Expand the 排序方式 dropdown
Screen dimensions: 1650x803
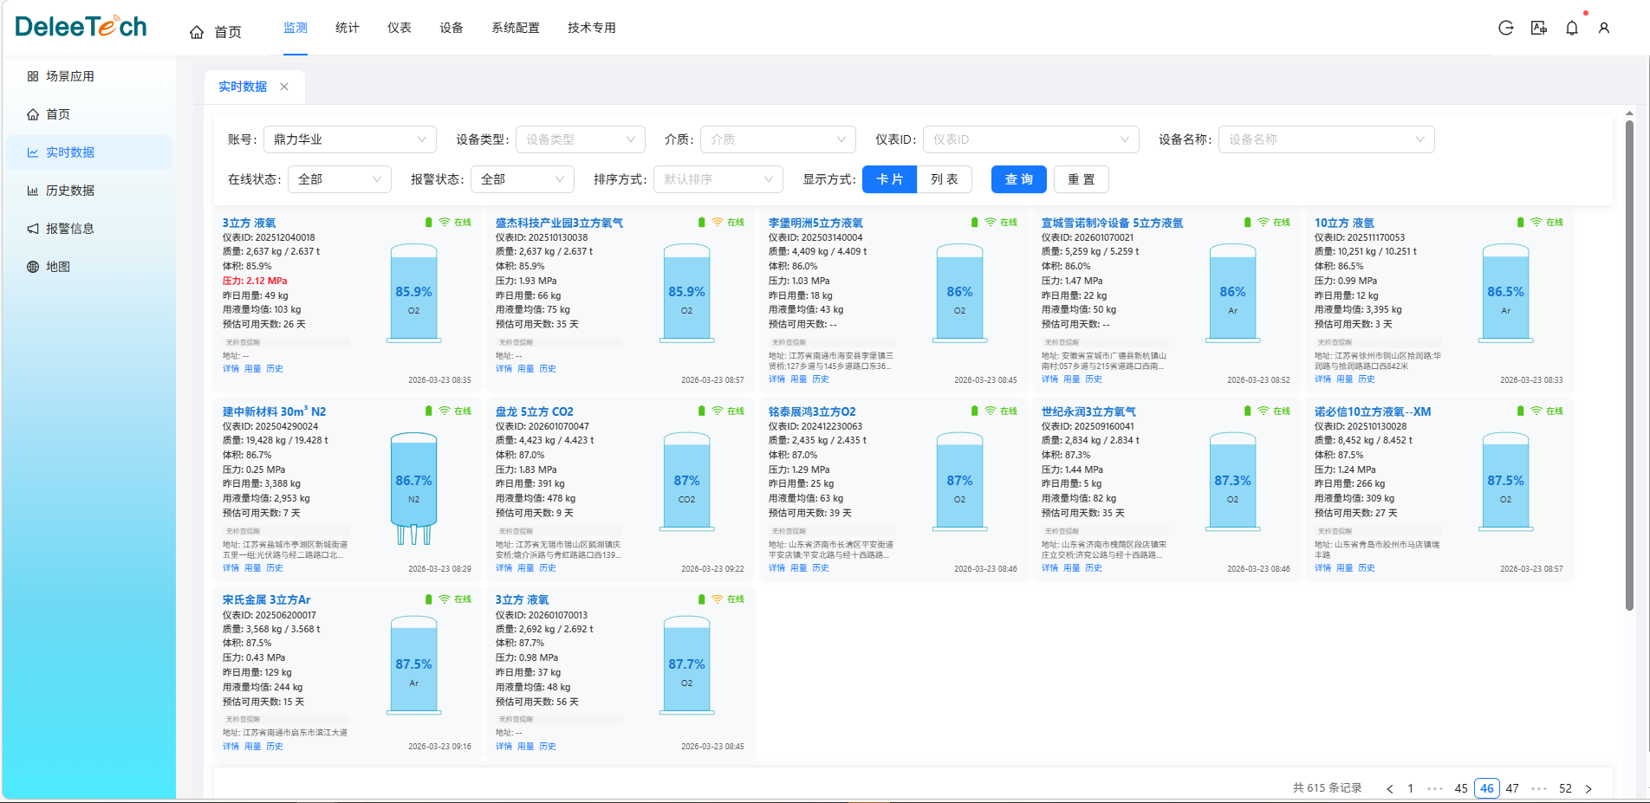click(x=718, y=179)
